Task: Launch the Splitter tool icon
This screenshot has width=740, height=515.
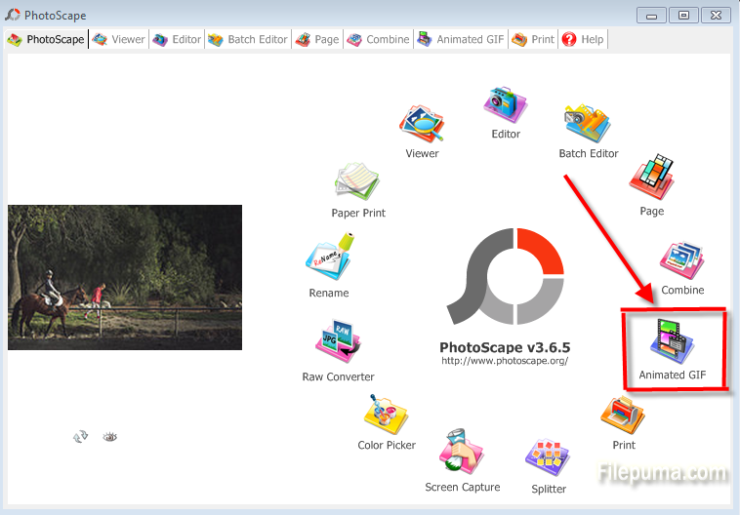Action: [x=548, y=458]
